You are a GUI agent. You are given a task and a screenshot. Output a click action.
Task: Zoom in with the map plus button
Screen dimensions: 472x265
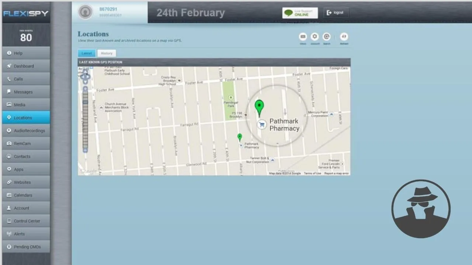coord(85,89)
